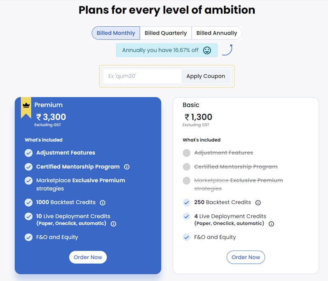Click info icon next to 1000 Backtest Credits
The height and width of the screenshot is (281, 328).
103,202
